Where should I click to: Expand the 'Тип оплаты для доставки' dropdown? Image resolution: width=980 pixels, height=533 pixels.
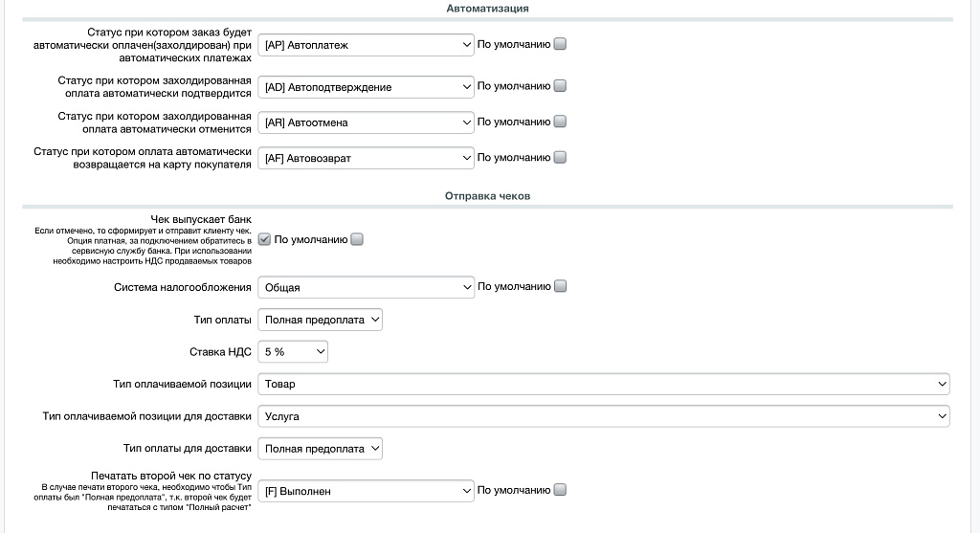point(321,448)
